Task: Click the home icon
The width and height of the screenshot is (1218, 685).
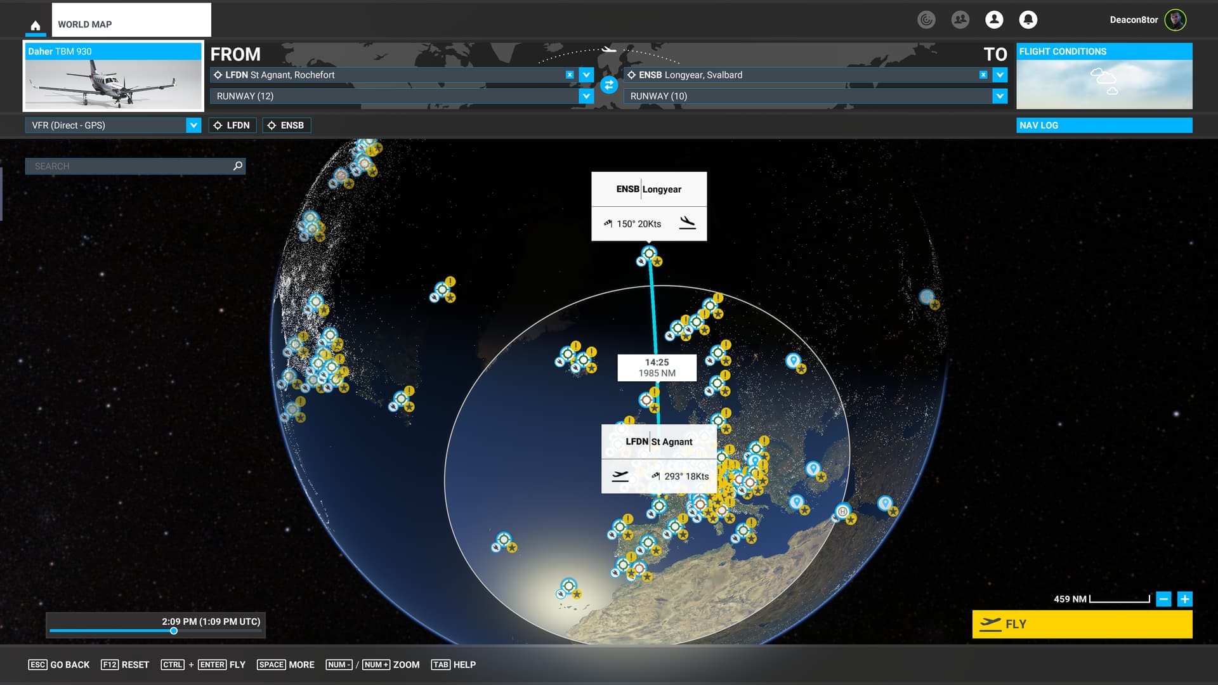Action: click(x=36, y=25)
